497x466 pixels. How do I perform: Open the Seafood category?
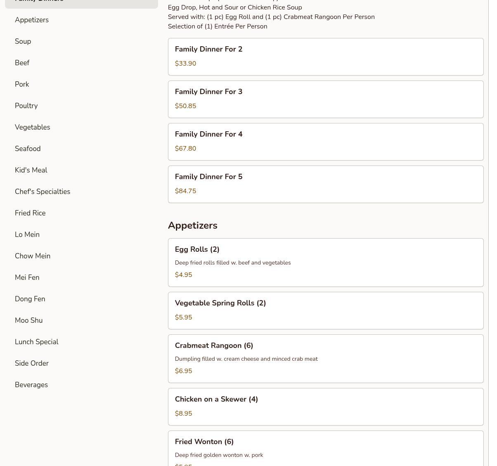[28, 149]
